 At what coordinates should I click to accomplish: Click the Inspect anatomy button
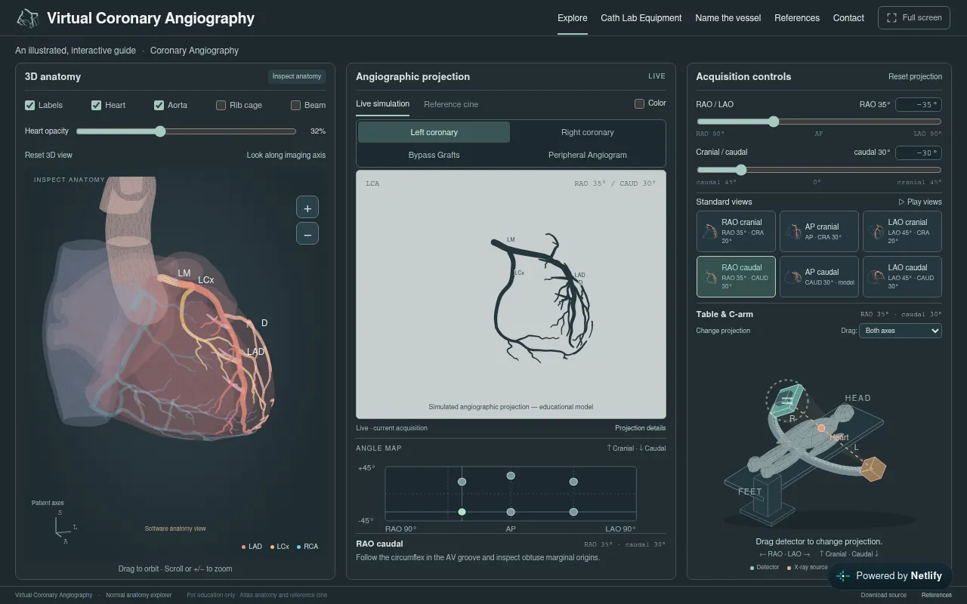[x=297, y=76]
